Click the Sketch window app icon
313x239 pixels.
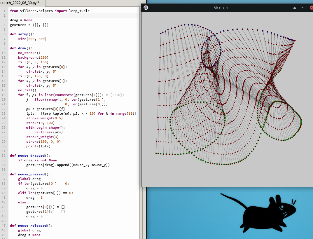[x=146, y=8]
